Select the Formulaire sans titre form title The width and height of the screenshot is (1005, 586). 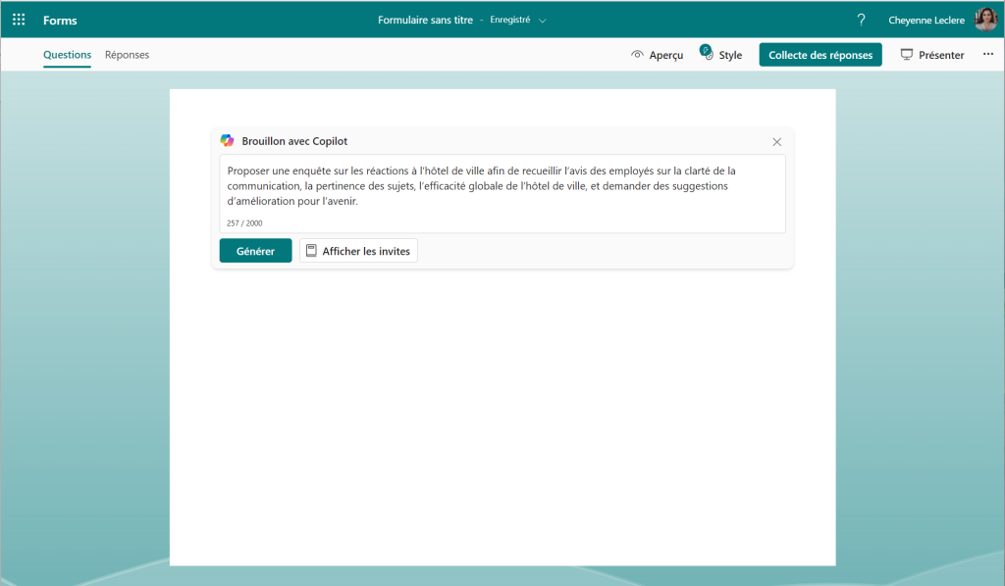pos(424,19)
